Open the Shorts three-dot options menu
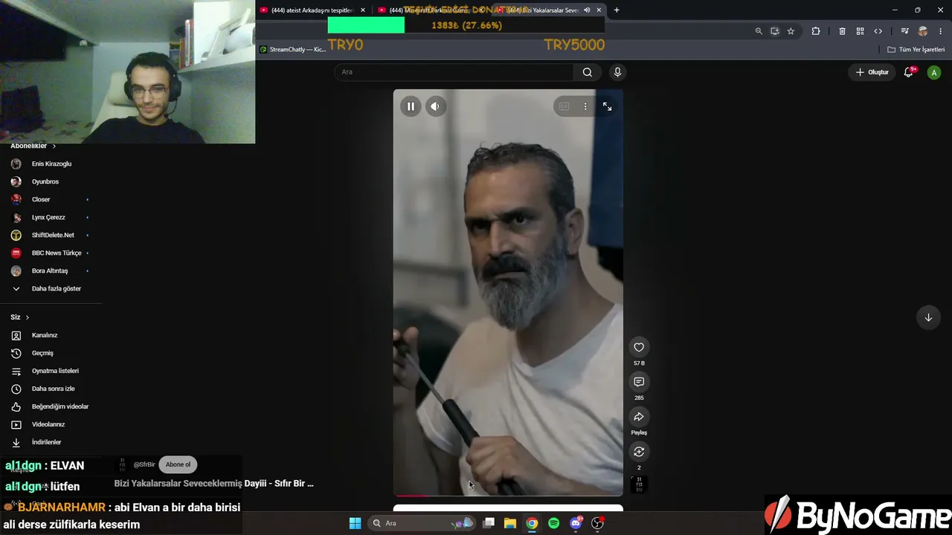The image size is (952, 535). coord(585,106)
